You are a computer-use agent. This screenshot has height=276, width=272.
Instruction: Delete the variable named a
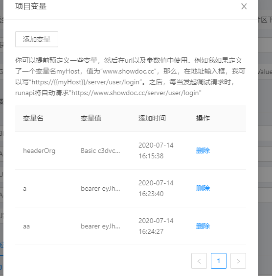[x=203, y=188]
